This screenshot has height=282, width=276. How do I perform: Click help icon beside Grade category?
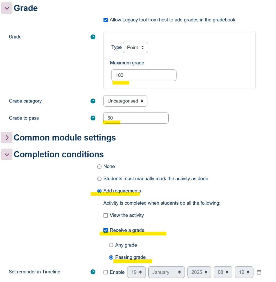(x=93, y=101)
